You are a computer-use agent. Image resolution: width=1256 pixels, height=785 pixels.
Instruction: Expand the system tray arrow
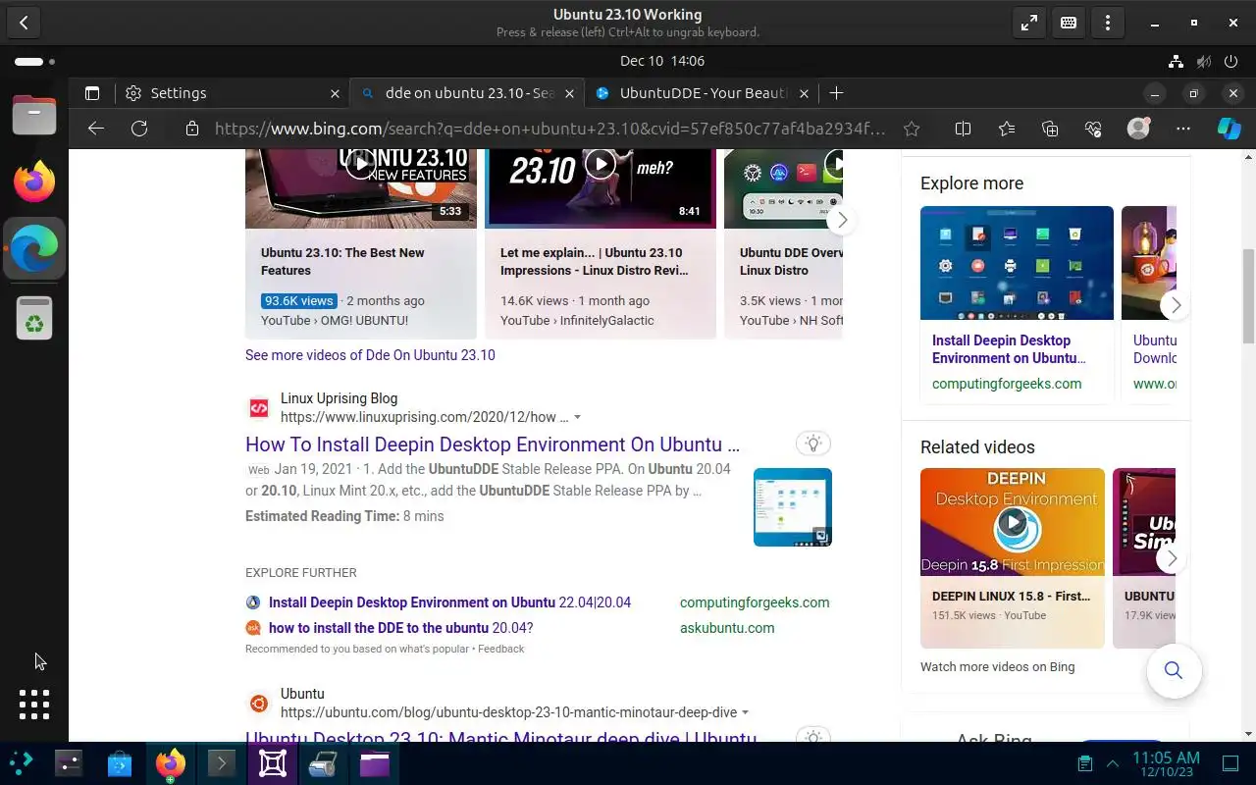pos(1112,763)
